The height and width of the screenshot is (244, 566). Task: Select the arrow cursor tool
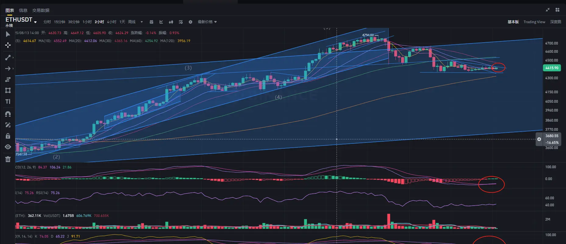[8, 34]
